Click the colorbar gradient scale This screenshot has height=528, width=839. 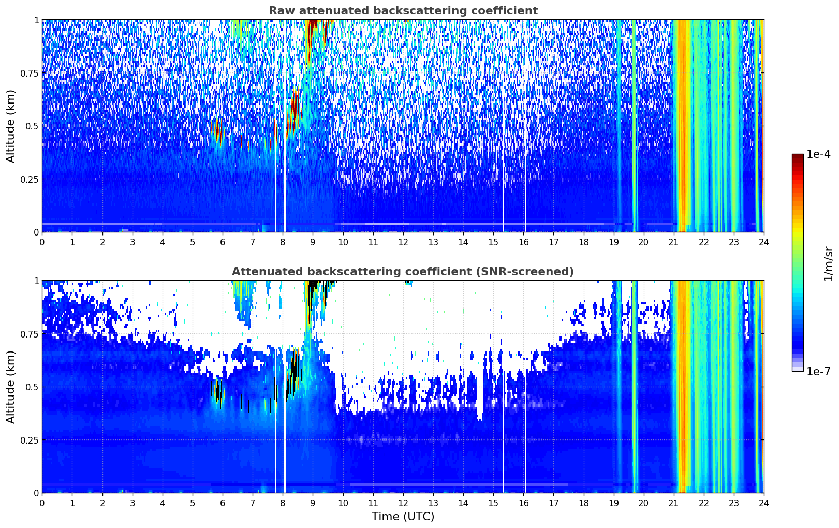pos(798,262)
